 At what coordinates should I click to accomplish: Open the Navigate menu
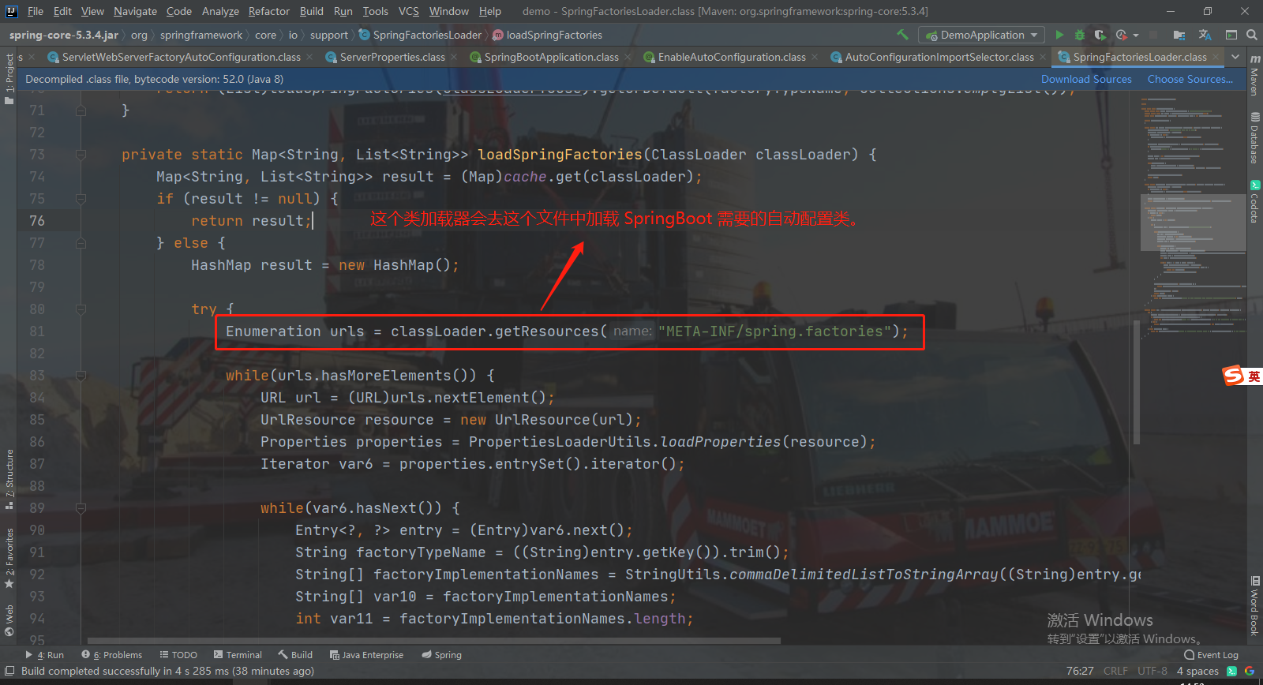135,11
